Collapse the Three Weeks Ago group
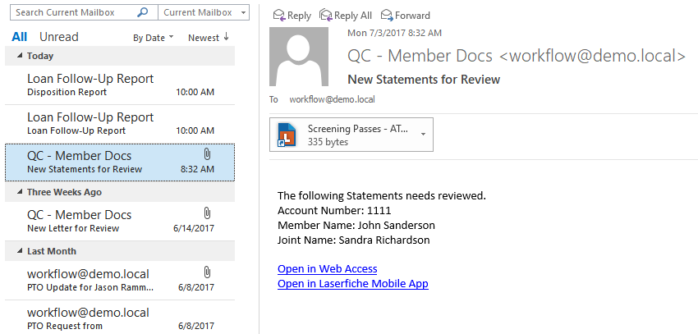Screen dimensions: 698x334 click(x=20, y=192)
